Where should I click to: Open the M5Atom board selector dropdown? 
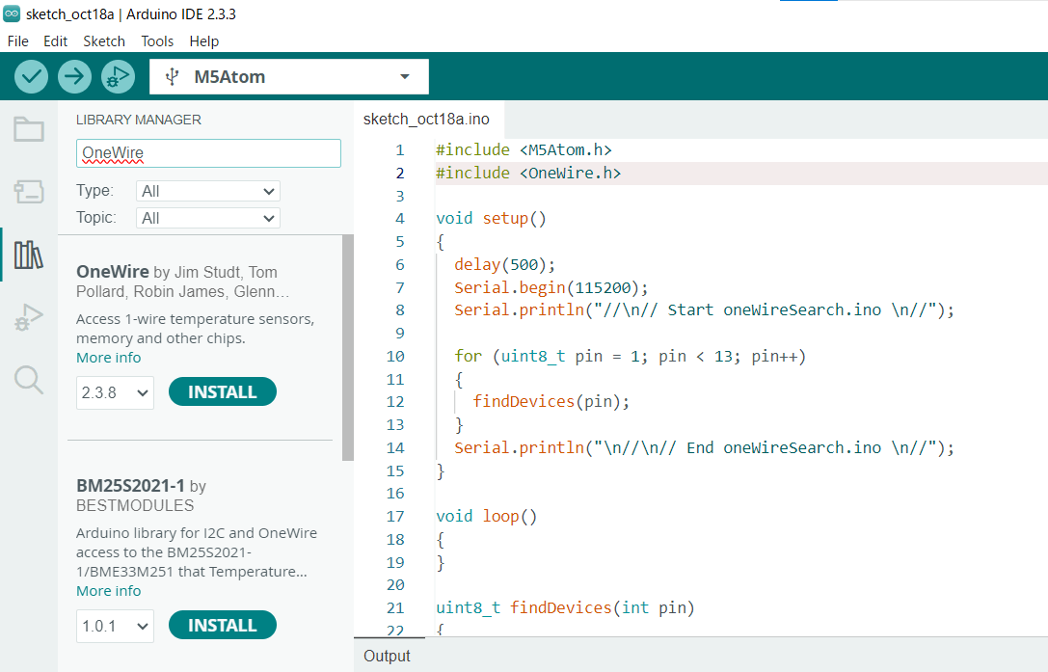[x=288, y=77]
